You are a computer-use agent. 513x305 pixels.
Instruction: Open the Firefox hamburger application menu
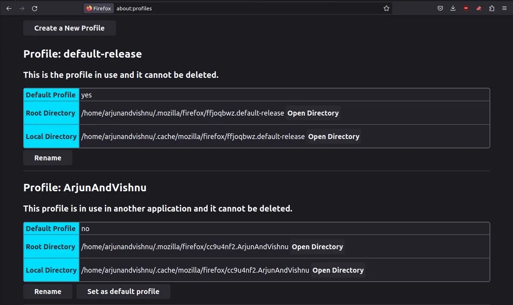[x=505, y=9]
